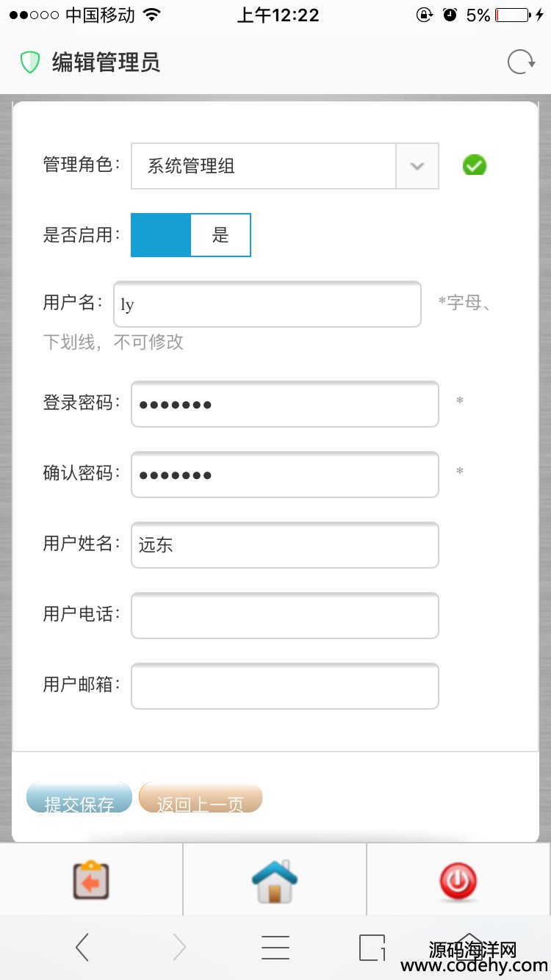Tap the clipboard back-arrow icon
This screenshot has width=551, height=980.
click(91, 880)
